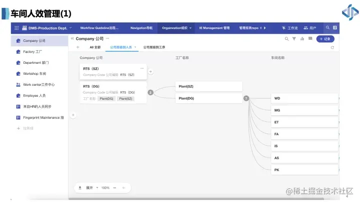Open the Plant(SZ) factory node

pyautogui.click(x=208, y=87)
